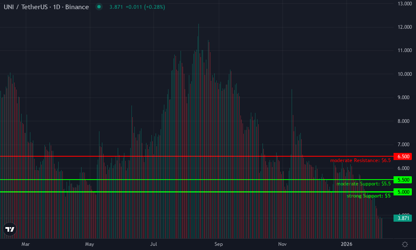Image resolution: width=416 pixels, height=250 pixels.
Task: Click the 12.000 price axis label
Action: tap(405, 27)
